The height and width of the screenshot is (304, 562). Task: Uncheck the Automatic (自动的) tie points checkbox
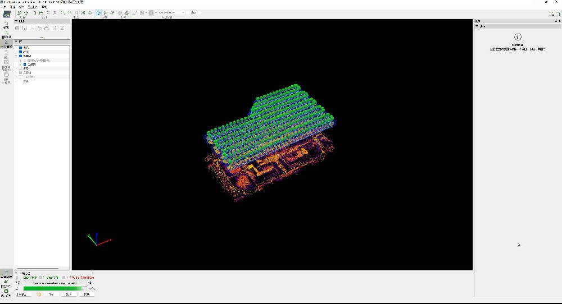pyautogui.click(x=25, y=65)
